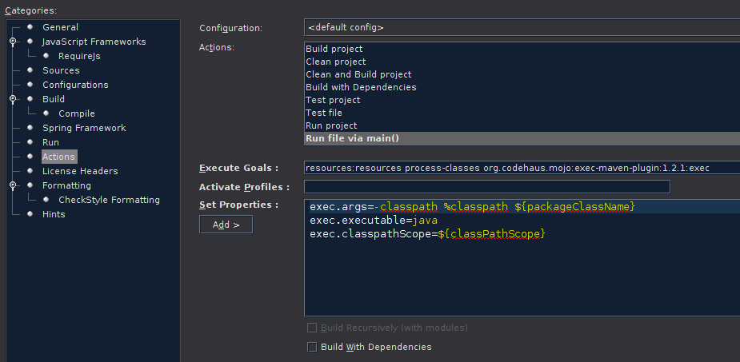Select 'Clean project' action
740x362 pixels.
(522, 62)
